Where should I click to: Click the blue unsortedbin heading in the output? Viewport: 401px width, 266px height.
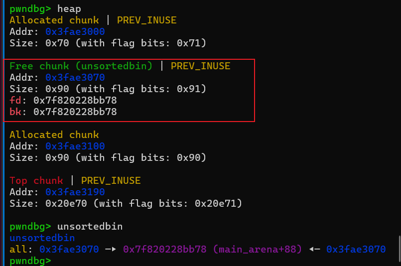point(42,238)
